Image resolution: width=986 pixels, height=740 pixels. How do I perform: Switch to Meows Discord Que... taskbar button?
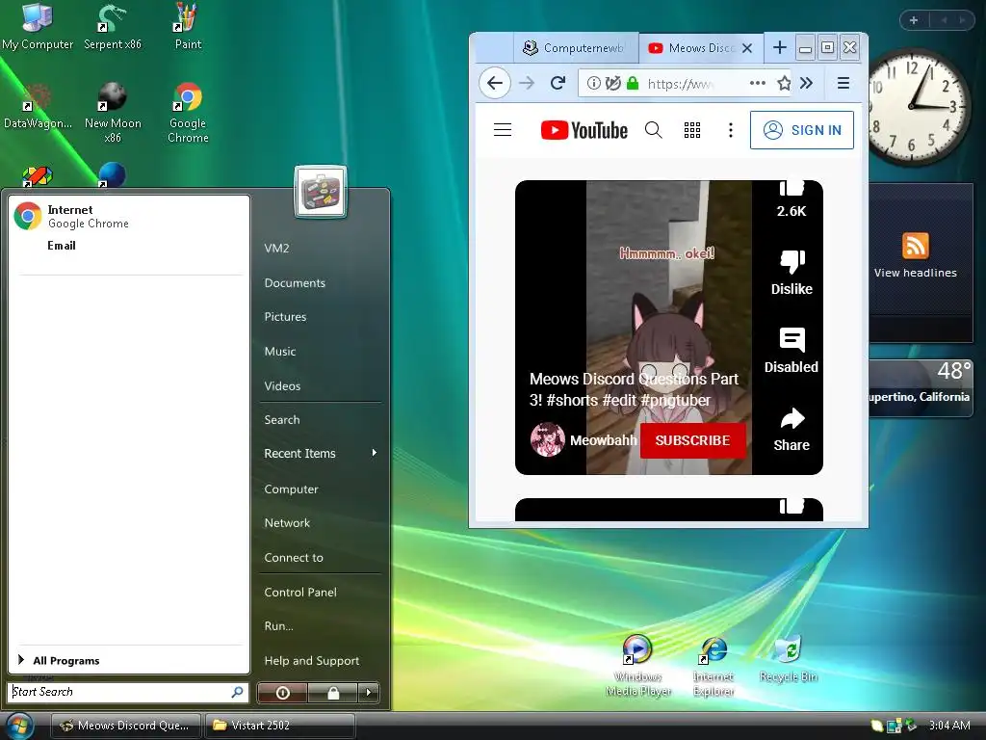tap(126, 726)
